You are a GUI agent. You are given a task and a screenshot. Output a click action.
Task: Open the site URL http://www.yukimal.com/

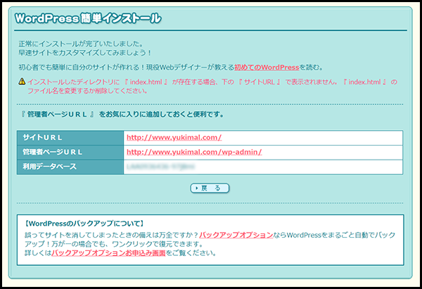pyautogui.click(x=174, y=138)
